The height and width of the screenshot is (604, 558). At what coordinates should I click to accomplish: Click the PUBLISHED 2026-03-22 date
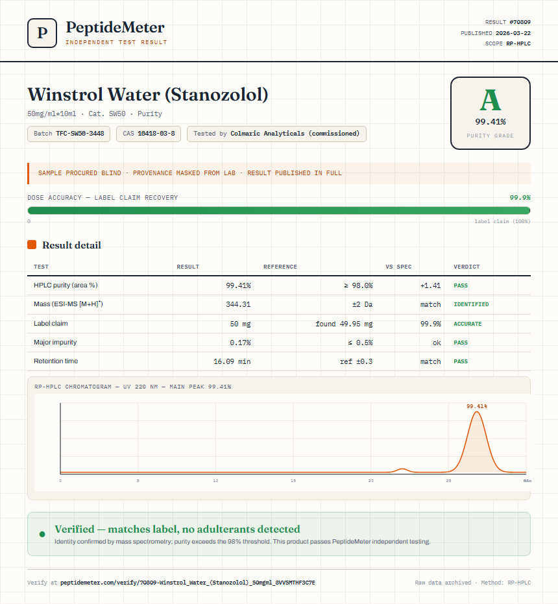point(496,33)
